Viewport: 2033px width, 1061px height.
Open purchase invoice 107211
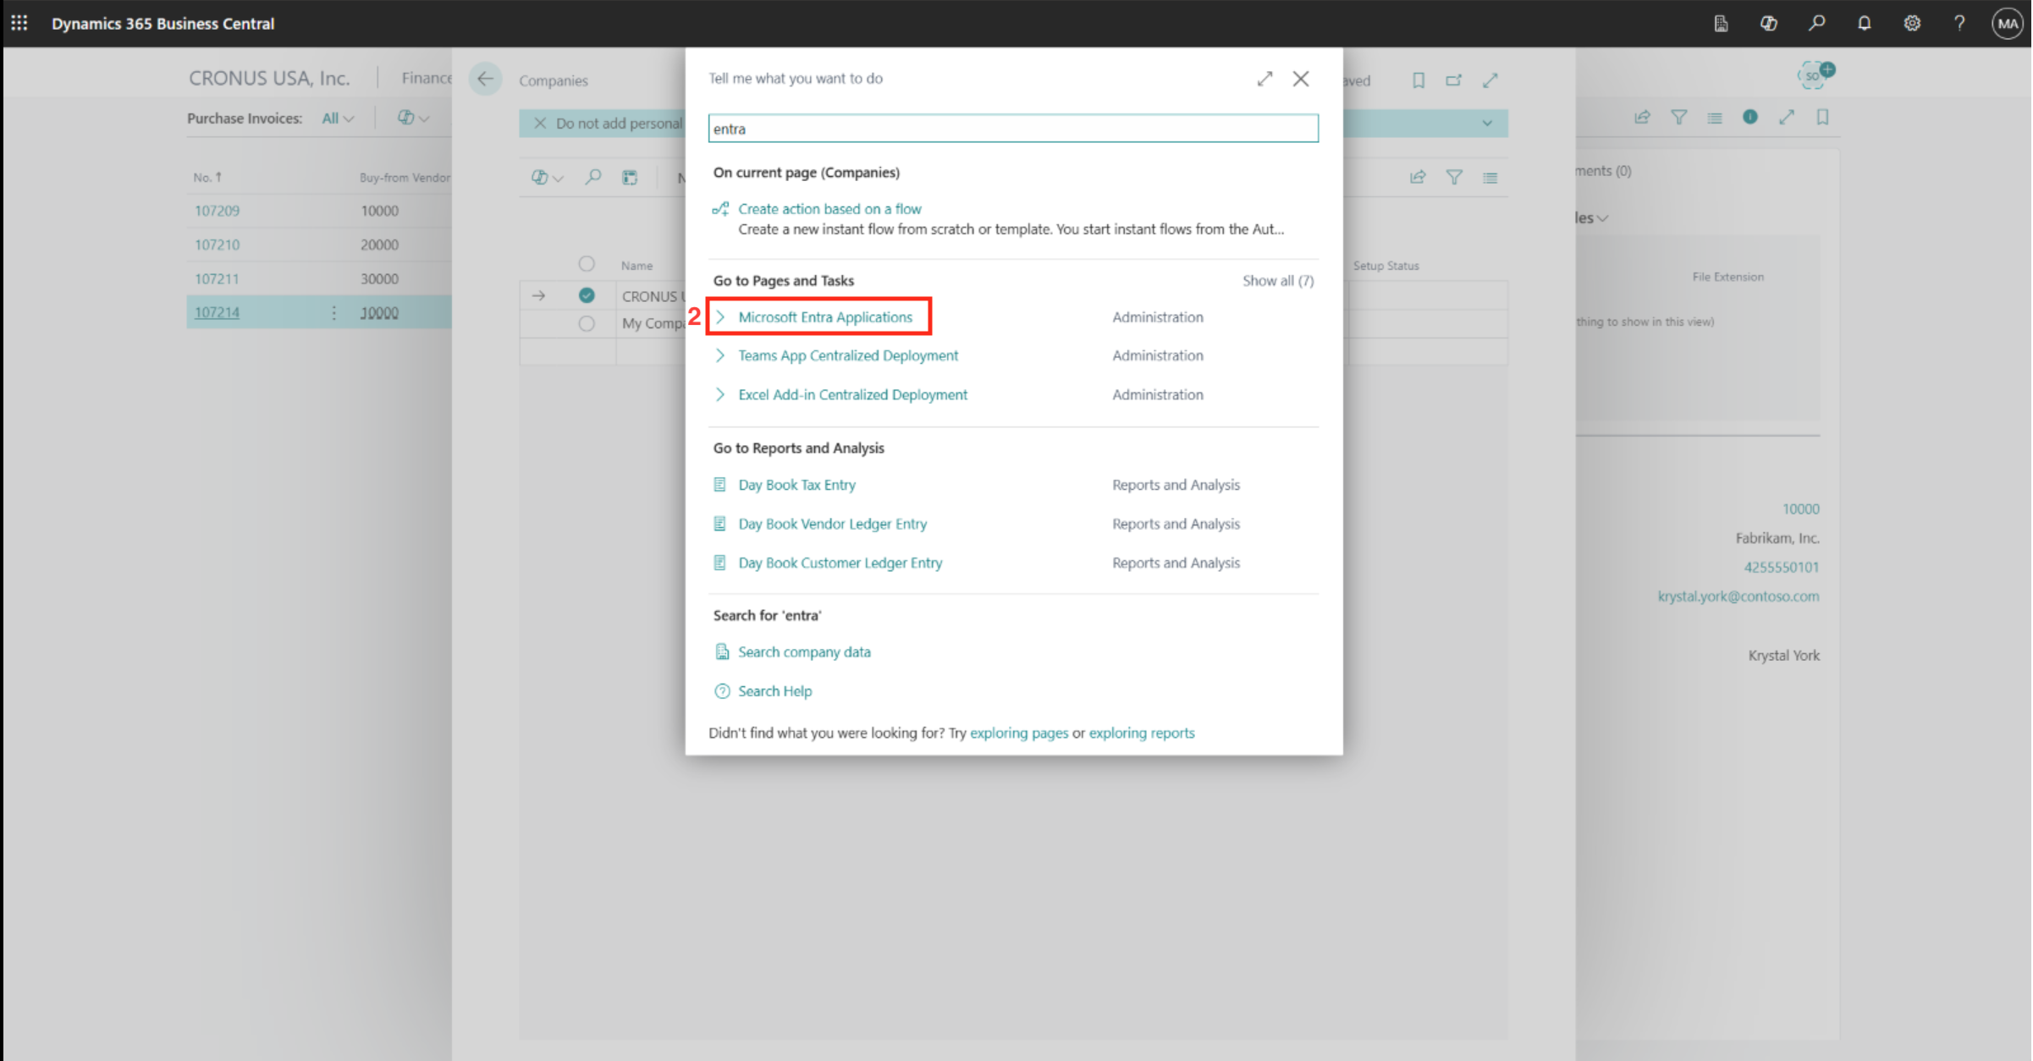tap(217, 278)
